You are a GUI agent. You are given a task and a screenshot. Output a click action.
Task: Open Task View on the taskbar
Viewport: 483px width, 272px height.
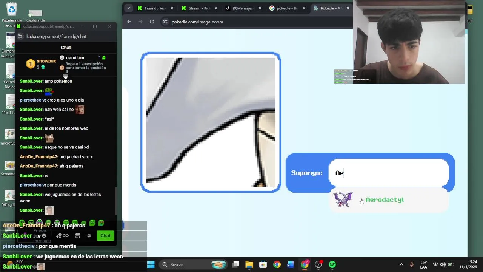click(235, 264)
